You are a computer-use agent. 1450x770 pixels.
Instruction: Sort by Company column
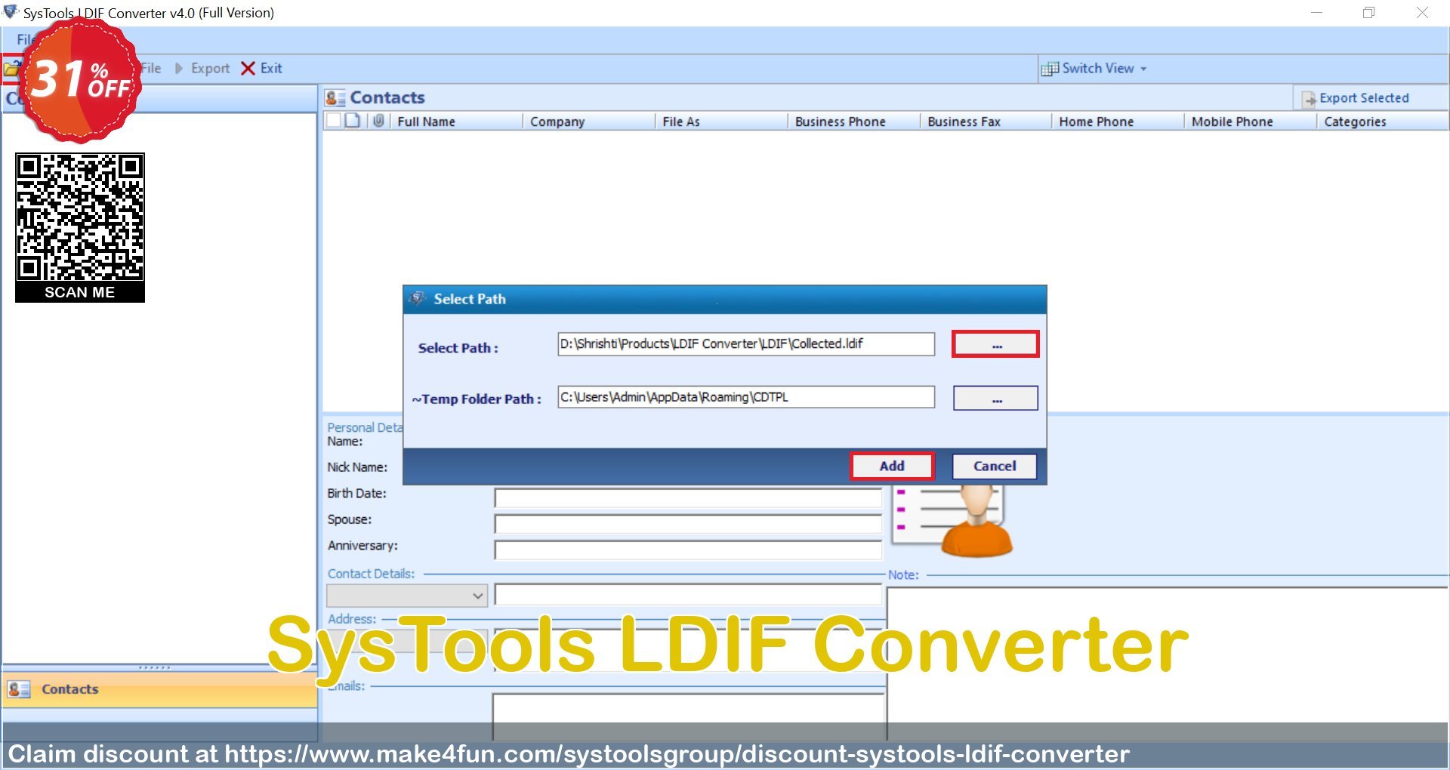point(589,122)
